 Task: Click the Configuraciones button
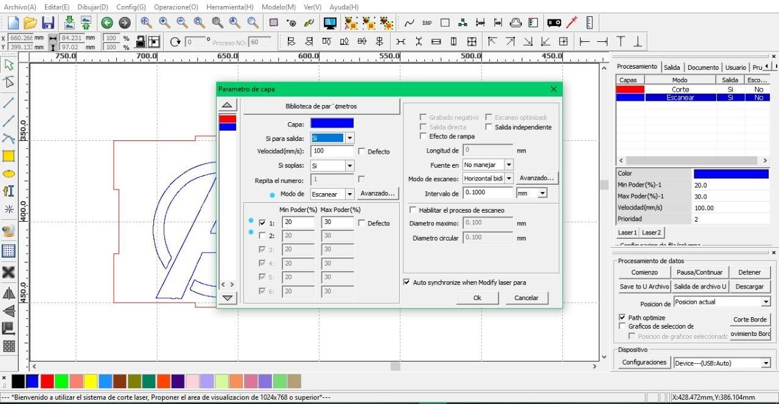[x=645, y=362]
